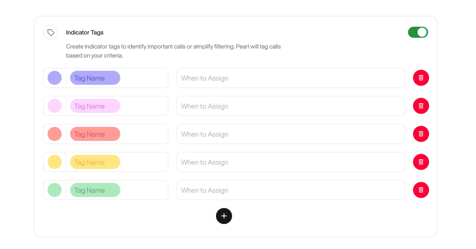Open the purple tag color picker
This screenshot has height=249, width=476.
point(54,78)
